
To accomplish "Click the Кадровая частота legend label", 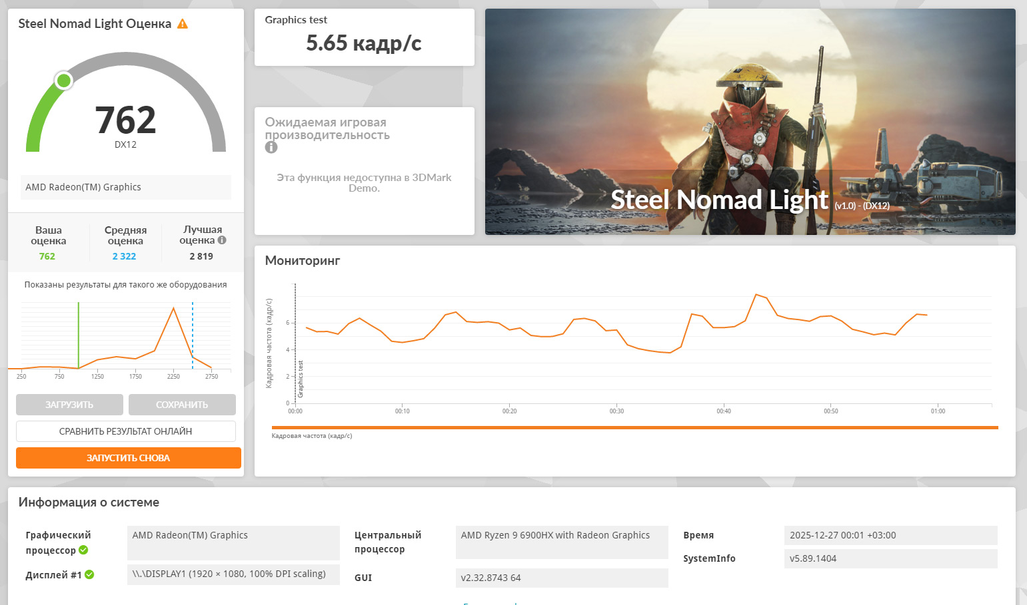I will tap(312, 436).
